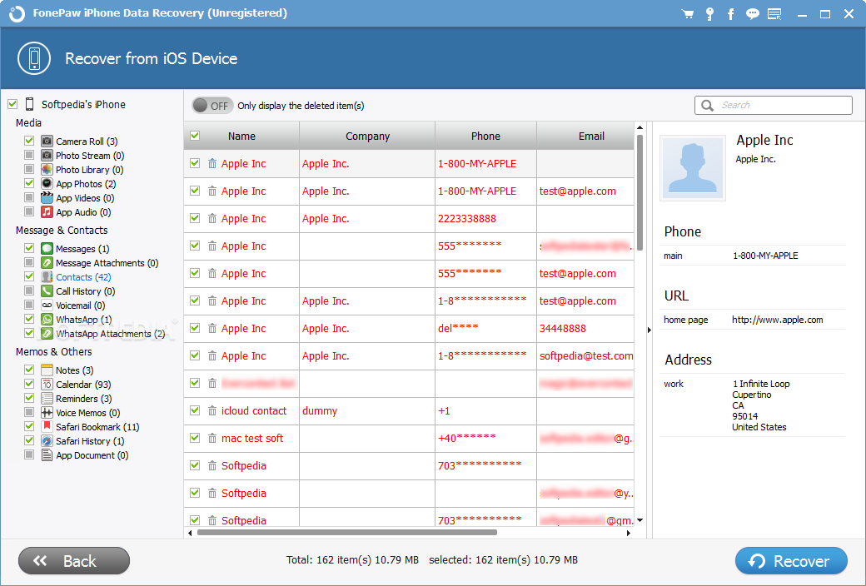Sort by the Company column header

[x=367, y=136]
